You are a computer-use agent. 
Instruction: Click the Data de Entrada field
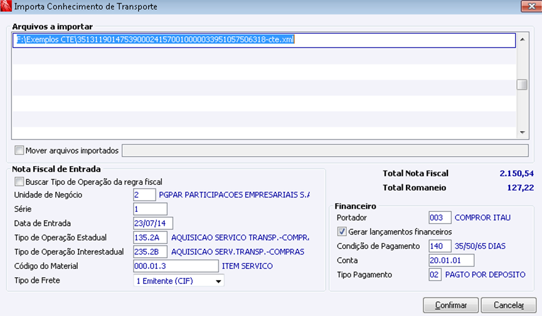point(153,223)
